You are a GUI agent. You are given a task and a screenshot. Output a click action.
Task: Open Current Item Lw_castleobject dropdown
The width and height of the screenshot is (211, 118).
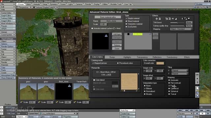(58, 113)
